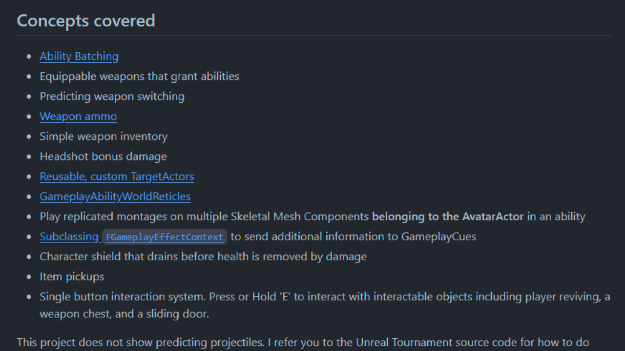The height and width of the screenshot is (351, 625).
Task: Click the 'Item pickups' list item
Action: tap(72, 276)
